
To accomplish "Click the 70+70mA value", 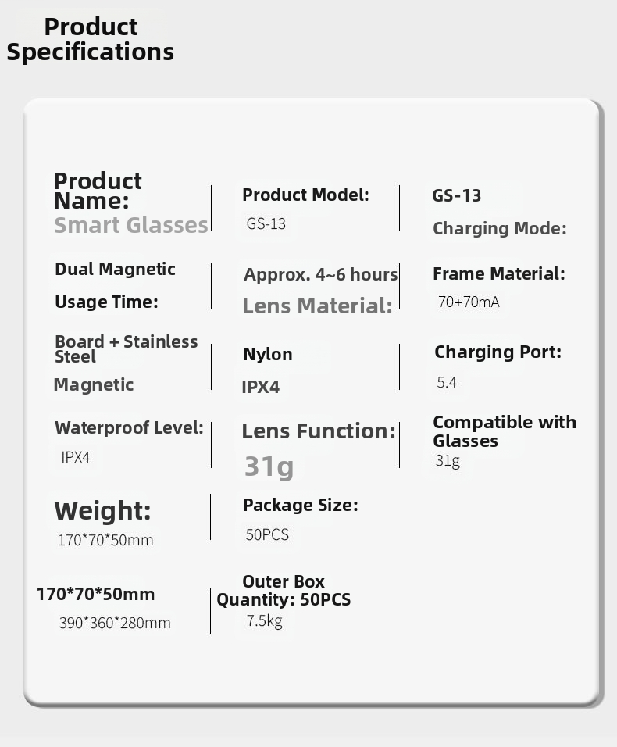I will click(x=469, y=302).
